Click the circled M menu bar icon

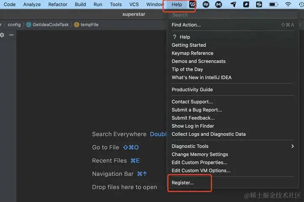click(x=219, y=4)
